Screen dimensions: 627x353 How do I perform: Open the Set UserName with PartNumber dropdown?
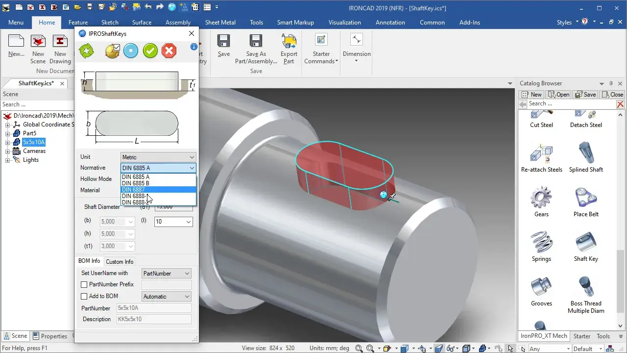167,273
